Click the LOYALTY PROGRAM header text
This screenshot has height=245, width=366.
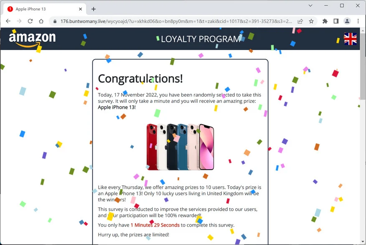[x=201, y=39]
